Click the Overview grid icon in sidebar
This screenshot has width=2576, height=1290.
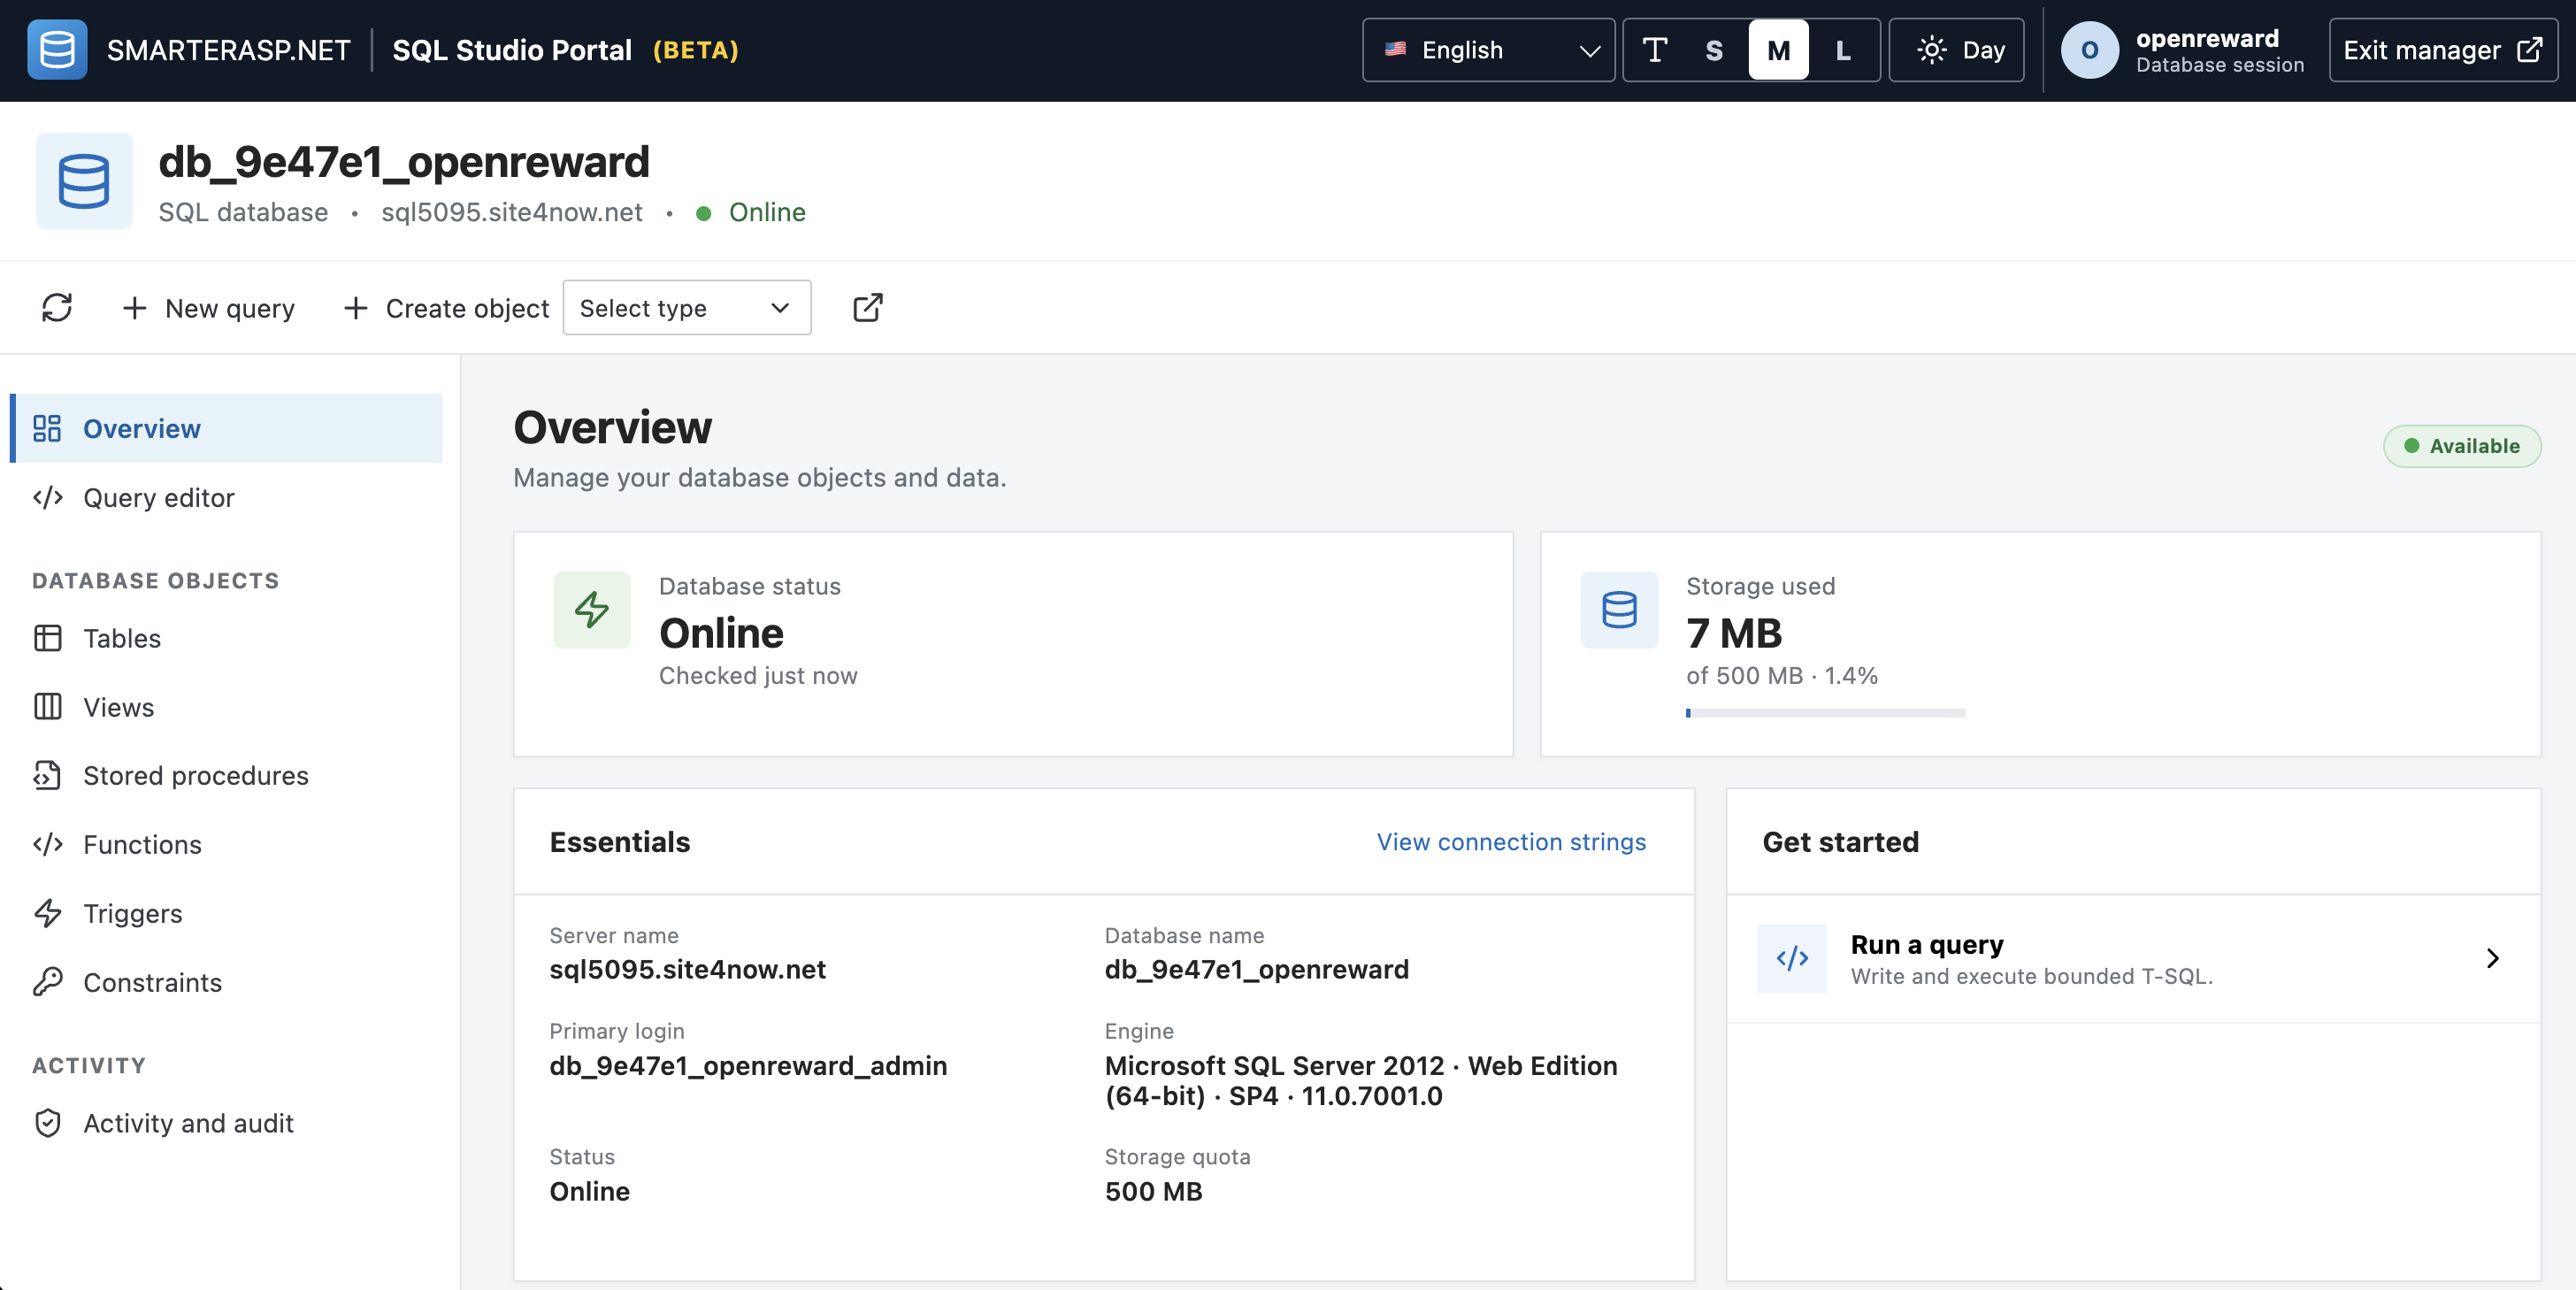click(x=47, y=428)
